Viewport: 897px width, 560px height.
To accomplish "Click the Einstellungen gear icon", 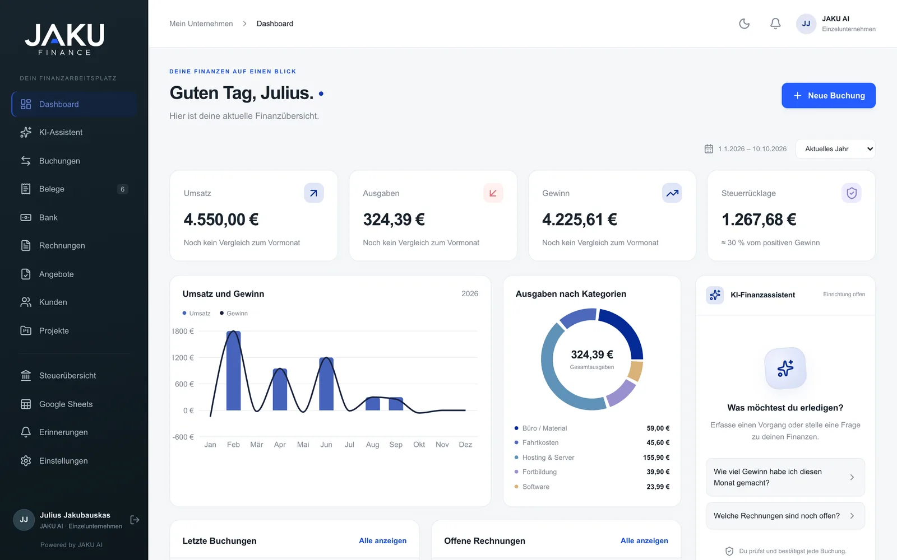I will (x=26, y=460).
